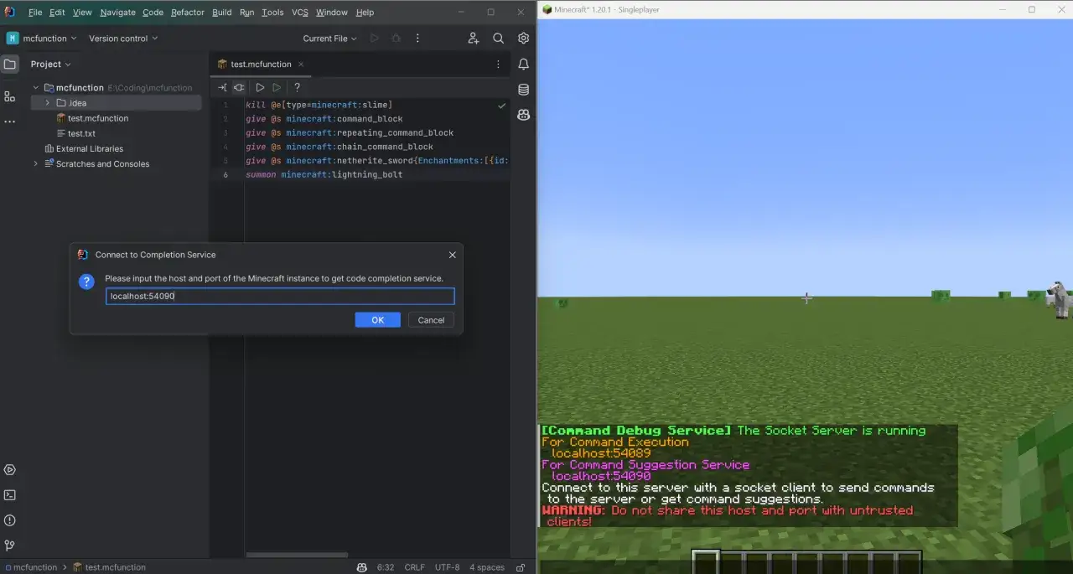1073x574 pixels.
Task: Open editor tab options vertical dots
Action: click(498, 65)
